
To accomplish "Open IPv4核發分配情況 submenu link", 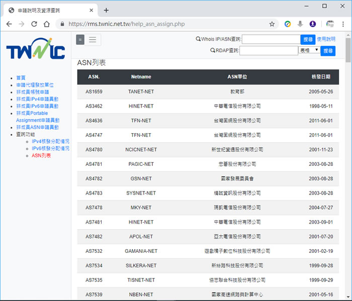I will coord(50,141).
